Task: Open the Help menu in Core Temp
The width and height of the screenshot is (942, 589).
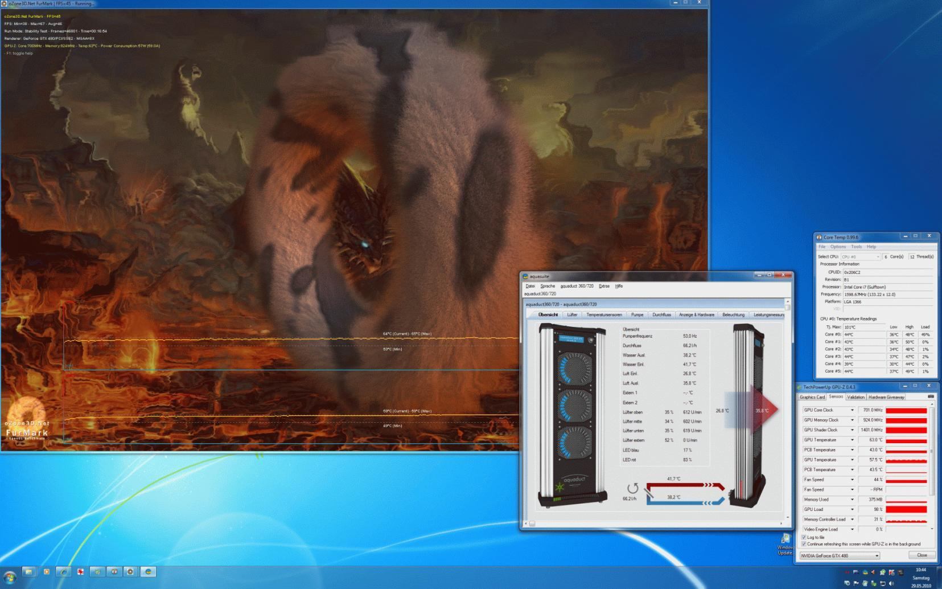Action: (x=871, y=247)
